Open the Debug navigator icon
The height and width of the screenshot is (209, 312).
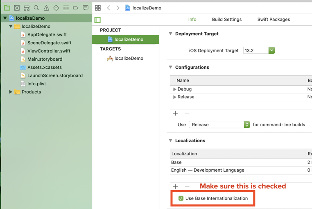pos(66,8)
